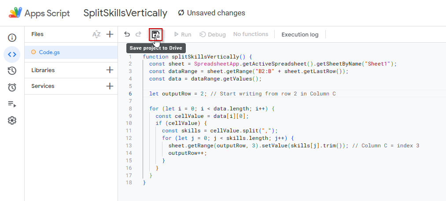Click the Column C = index 3 comment
The width and height of the screenshot is (446, 201).
[x=386, y=146]
